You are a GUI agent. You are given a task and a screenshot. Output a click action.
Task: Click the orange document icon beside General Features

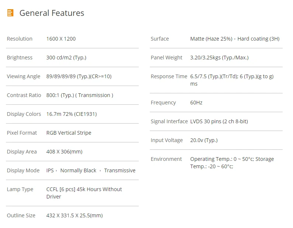click(10, 13)
